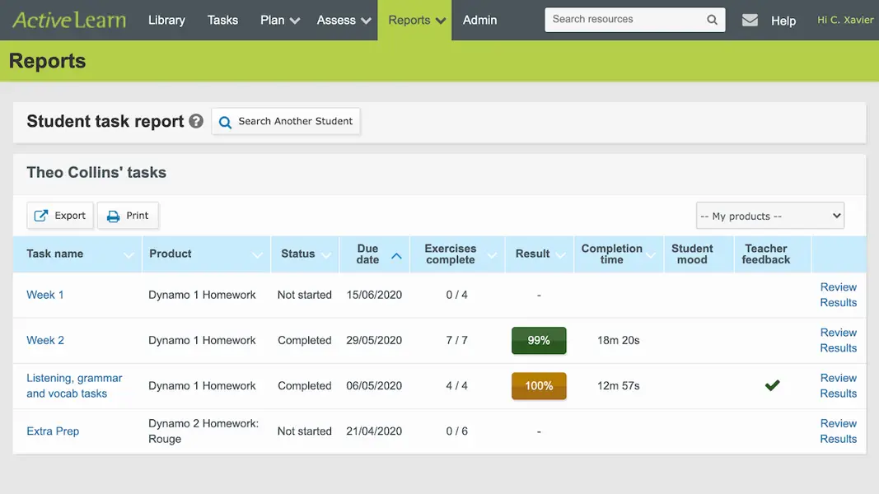Screen dimensions: 879x494
Task: Open the Assess menu
Action: (x=344, y=20)
